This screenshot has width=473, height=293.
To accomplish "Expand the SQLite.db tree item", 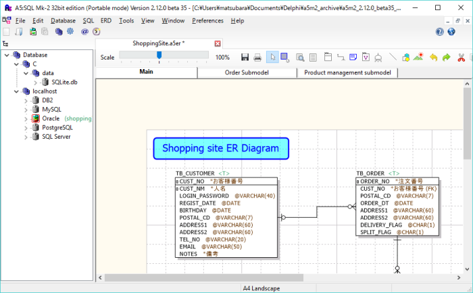I will click(35, 83).
